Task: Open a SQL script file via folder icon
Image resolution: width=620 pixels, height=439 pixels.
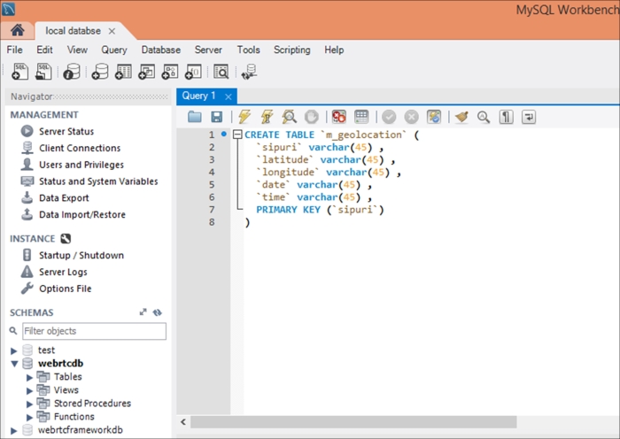Action: (194, 117)
